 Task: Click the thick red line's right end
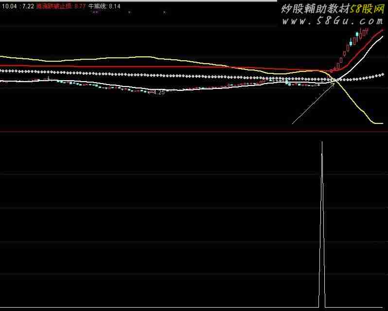pos(382,30)
